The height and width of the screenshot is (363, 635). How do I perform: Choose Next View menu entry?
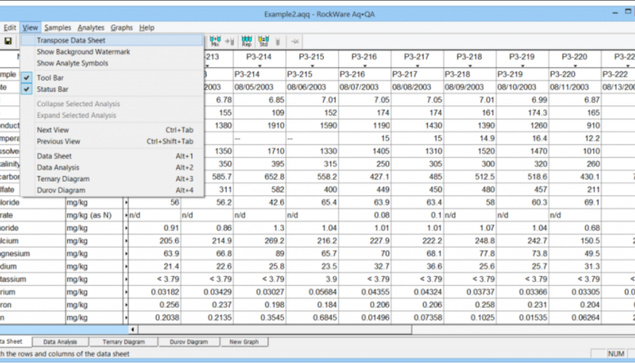(112, 130)
